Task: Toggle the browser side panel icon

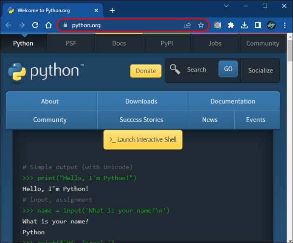Action: click(x=258, y=25)
